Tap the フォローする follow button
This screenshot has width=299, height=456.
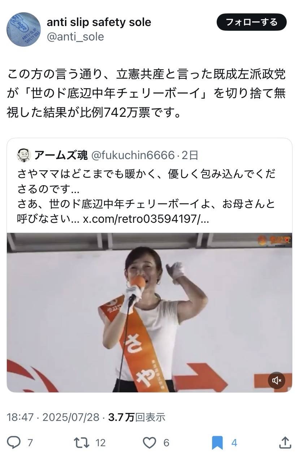click(252, 22)
